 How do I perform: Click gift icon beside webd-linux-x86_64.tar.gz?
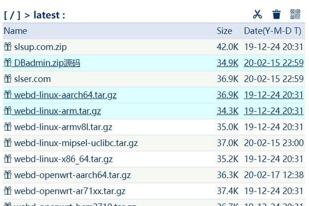coord(8,159)
